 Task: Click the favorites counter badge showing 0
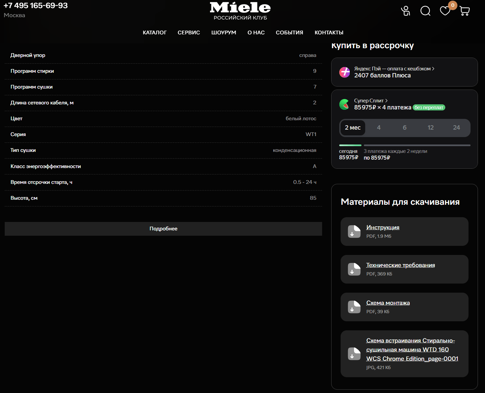pos(453,5)
